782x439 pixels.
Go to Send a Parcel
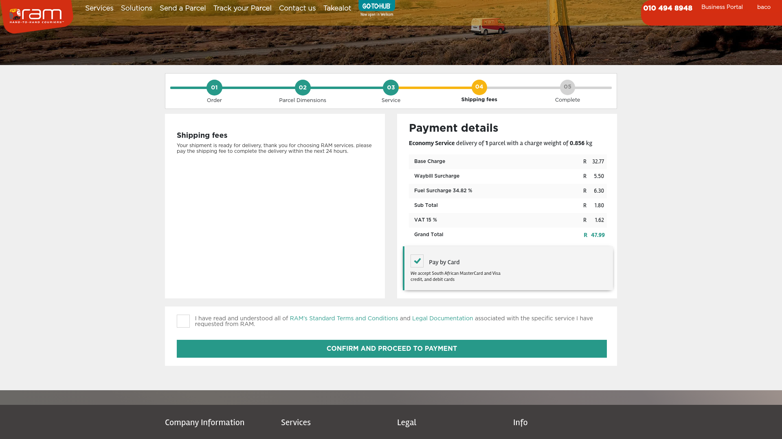(182, 9)
